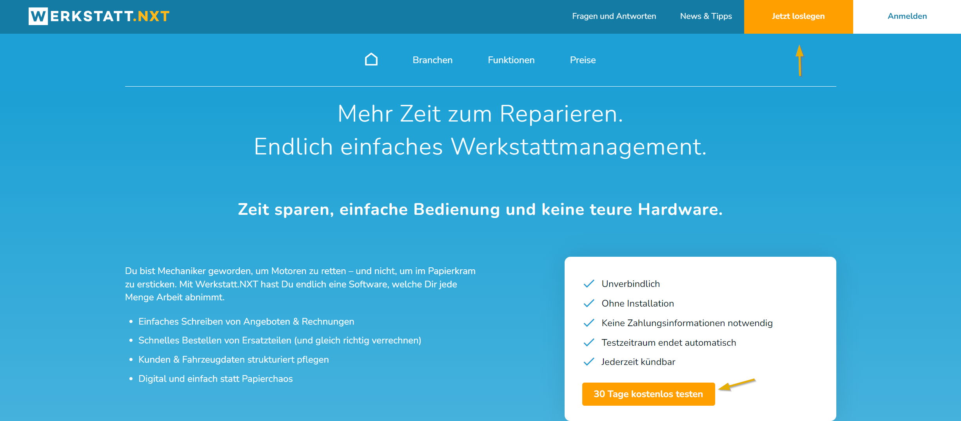Click the text Jederzeit kündbar

click(x=638, y=362)
